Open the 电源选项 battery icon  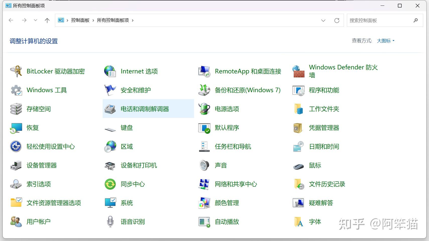point(204,109)
